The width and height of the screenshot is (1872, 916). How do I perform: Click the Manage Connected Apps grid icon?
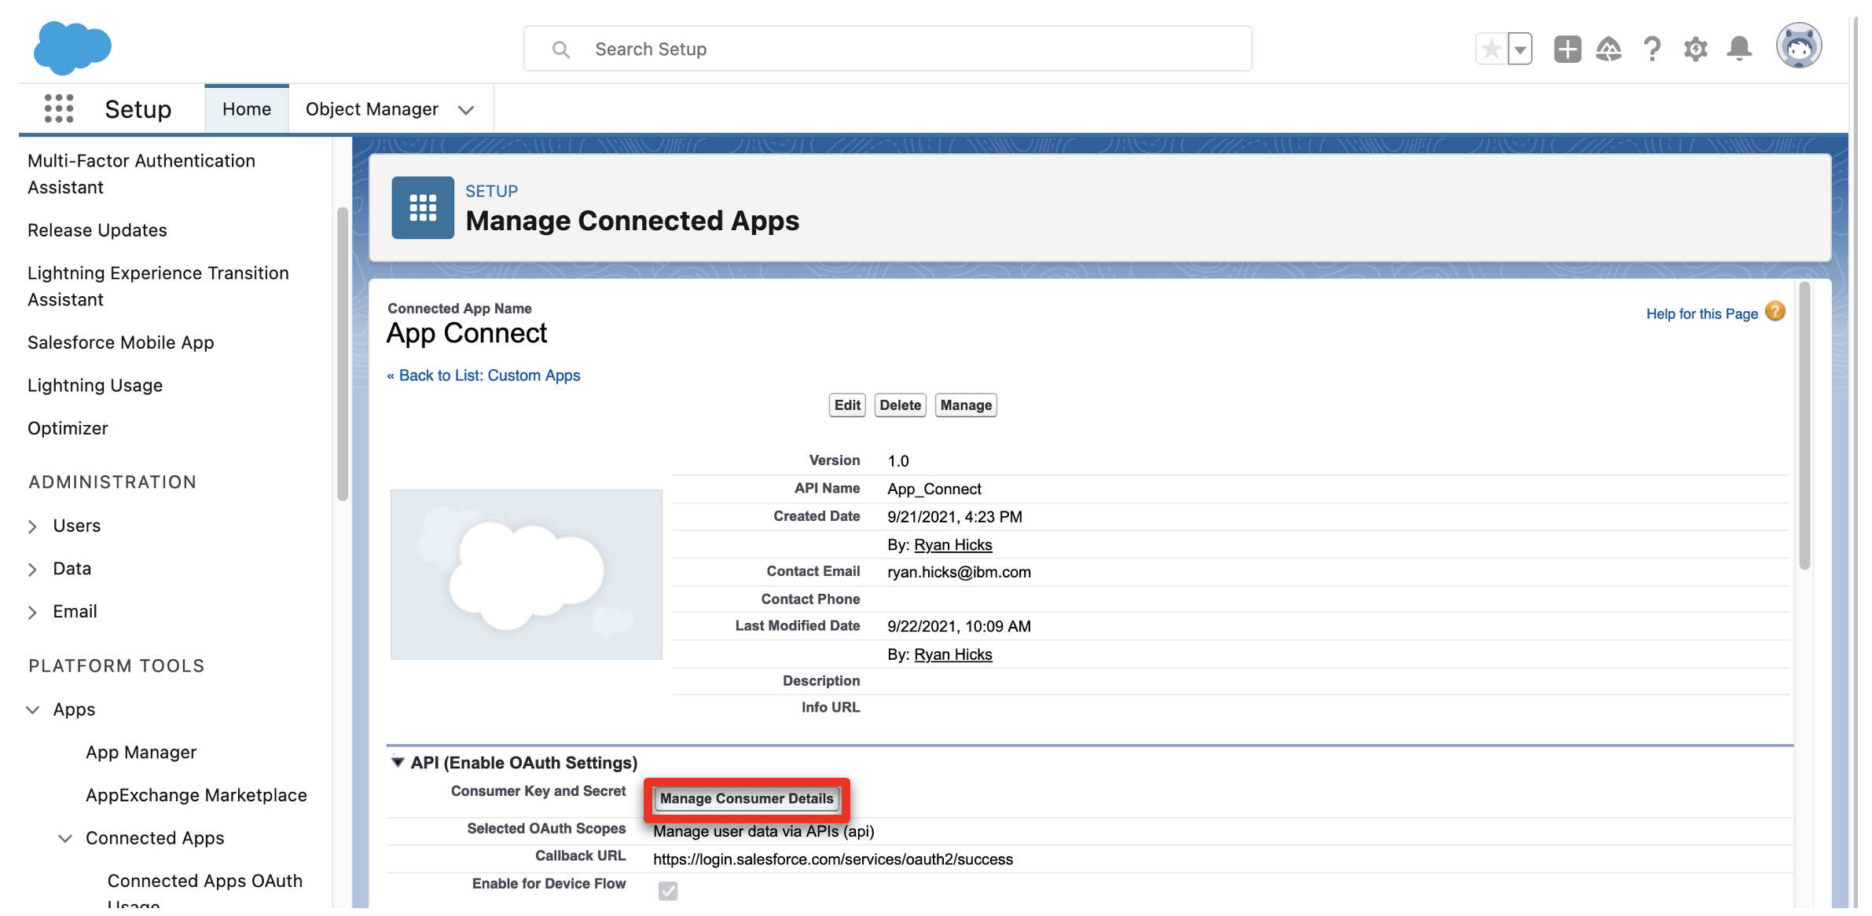423,207
